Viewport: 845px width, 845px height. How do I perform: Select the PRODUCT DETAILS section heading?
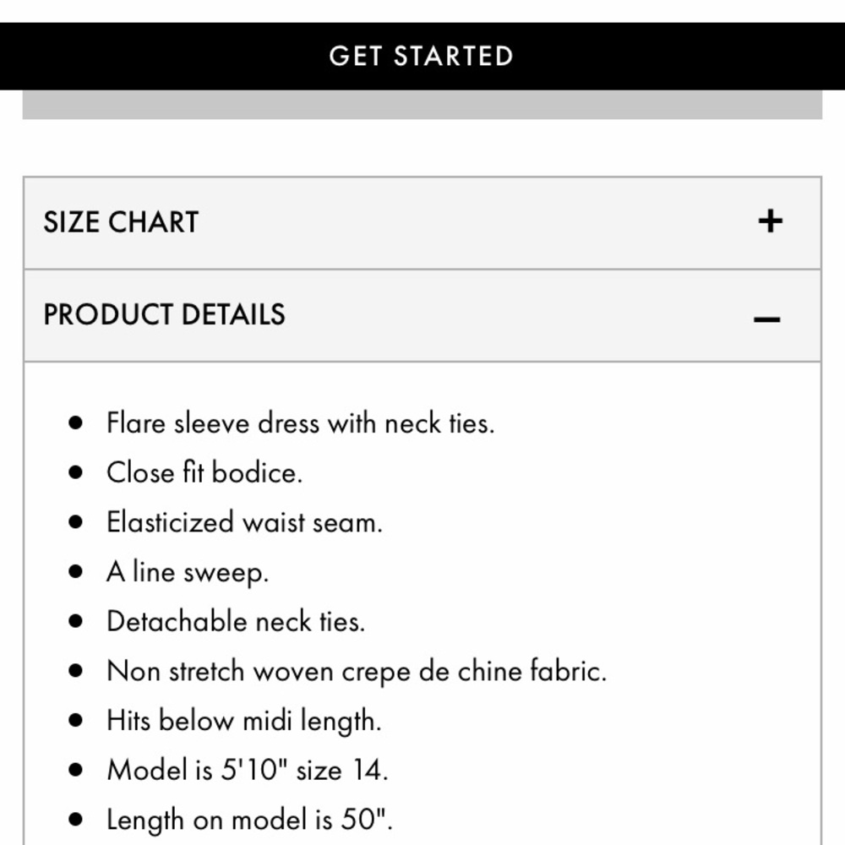164,314
